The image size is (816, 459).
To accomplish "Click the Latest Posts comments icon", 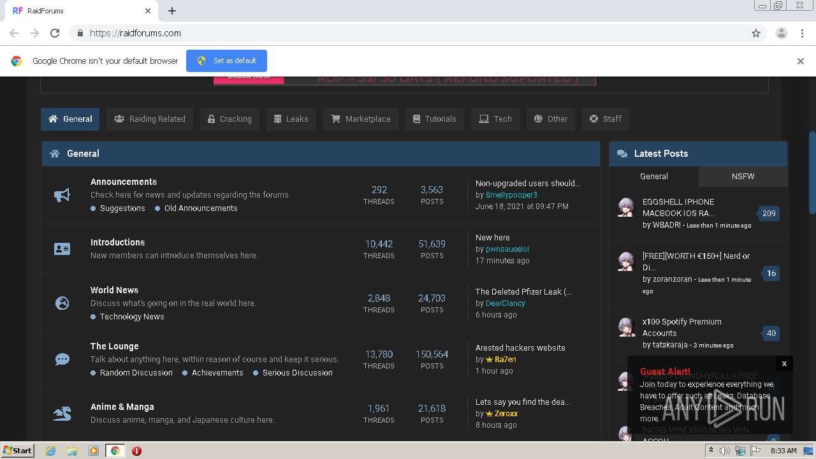I will coord(622,154).
